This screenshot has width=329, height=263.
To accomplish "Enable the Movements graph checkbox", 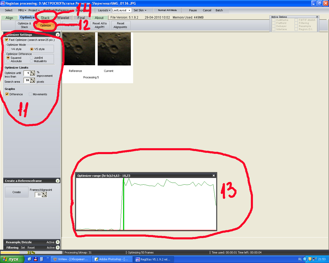I will point(30,94).
